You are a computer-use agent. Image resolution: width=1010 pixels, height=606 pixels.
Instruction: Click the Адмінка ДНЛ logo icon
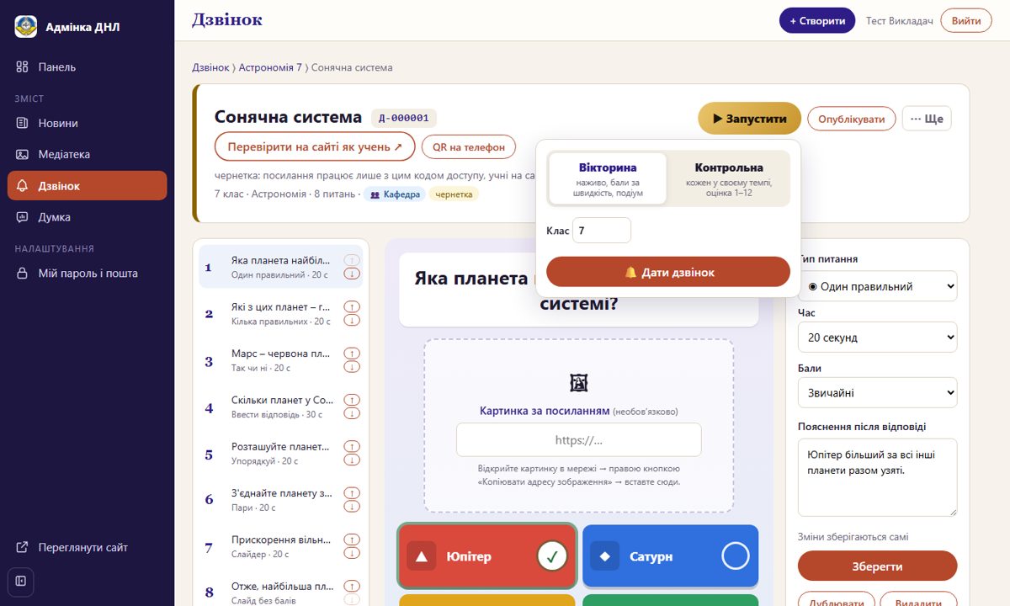pyautogui.click(x=26, y=26)
